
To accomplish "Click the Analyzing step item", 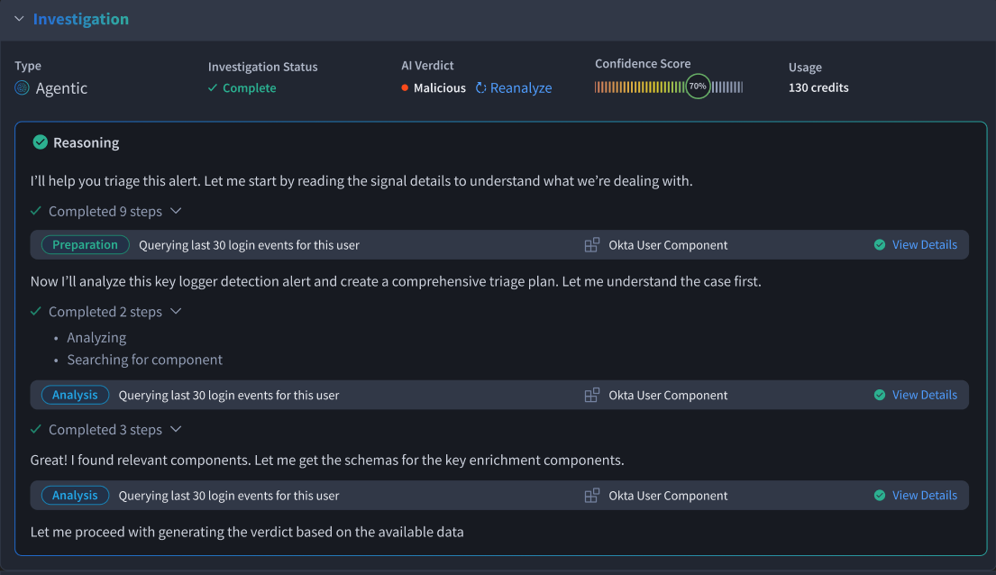I will (96, 337).
